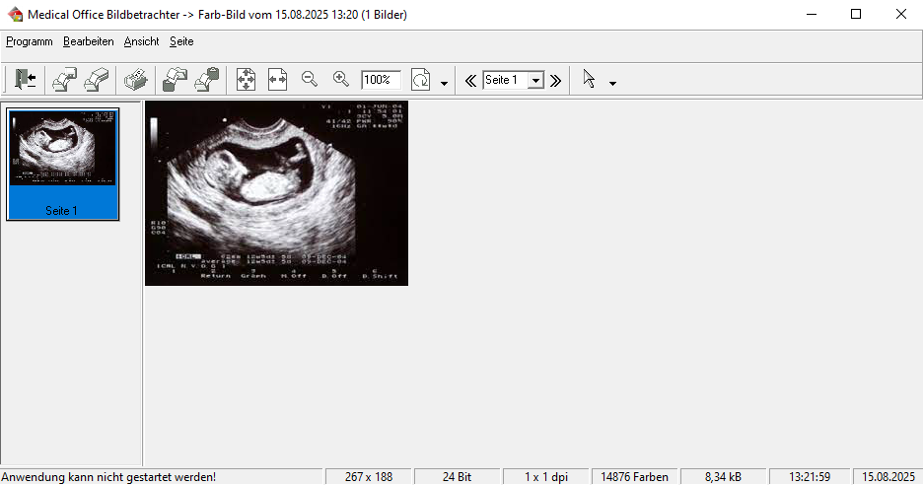Expand the Seite 1 page dropdown
Image resolution: width=923 pixels, height=485 pixels.
tap(535, 81)
